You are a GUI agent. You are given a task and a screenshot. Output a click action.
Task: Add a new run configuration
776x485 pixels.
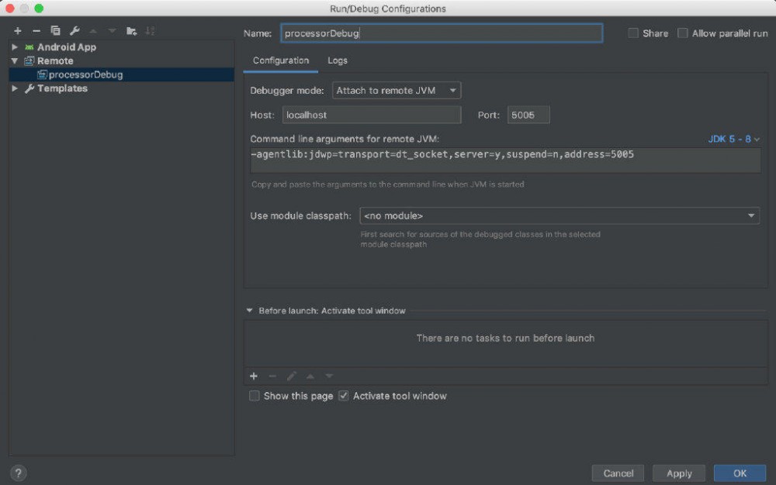click(17, 31)
